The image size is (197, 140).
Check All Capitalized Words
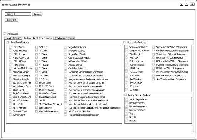(65, 61)
